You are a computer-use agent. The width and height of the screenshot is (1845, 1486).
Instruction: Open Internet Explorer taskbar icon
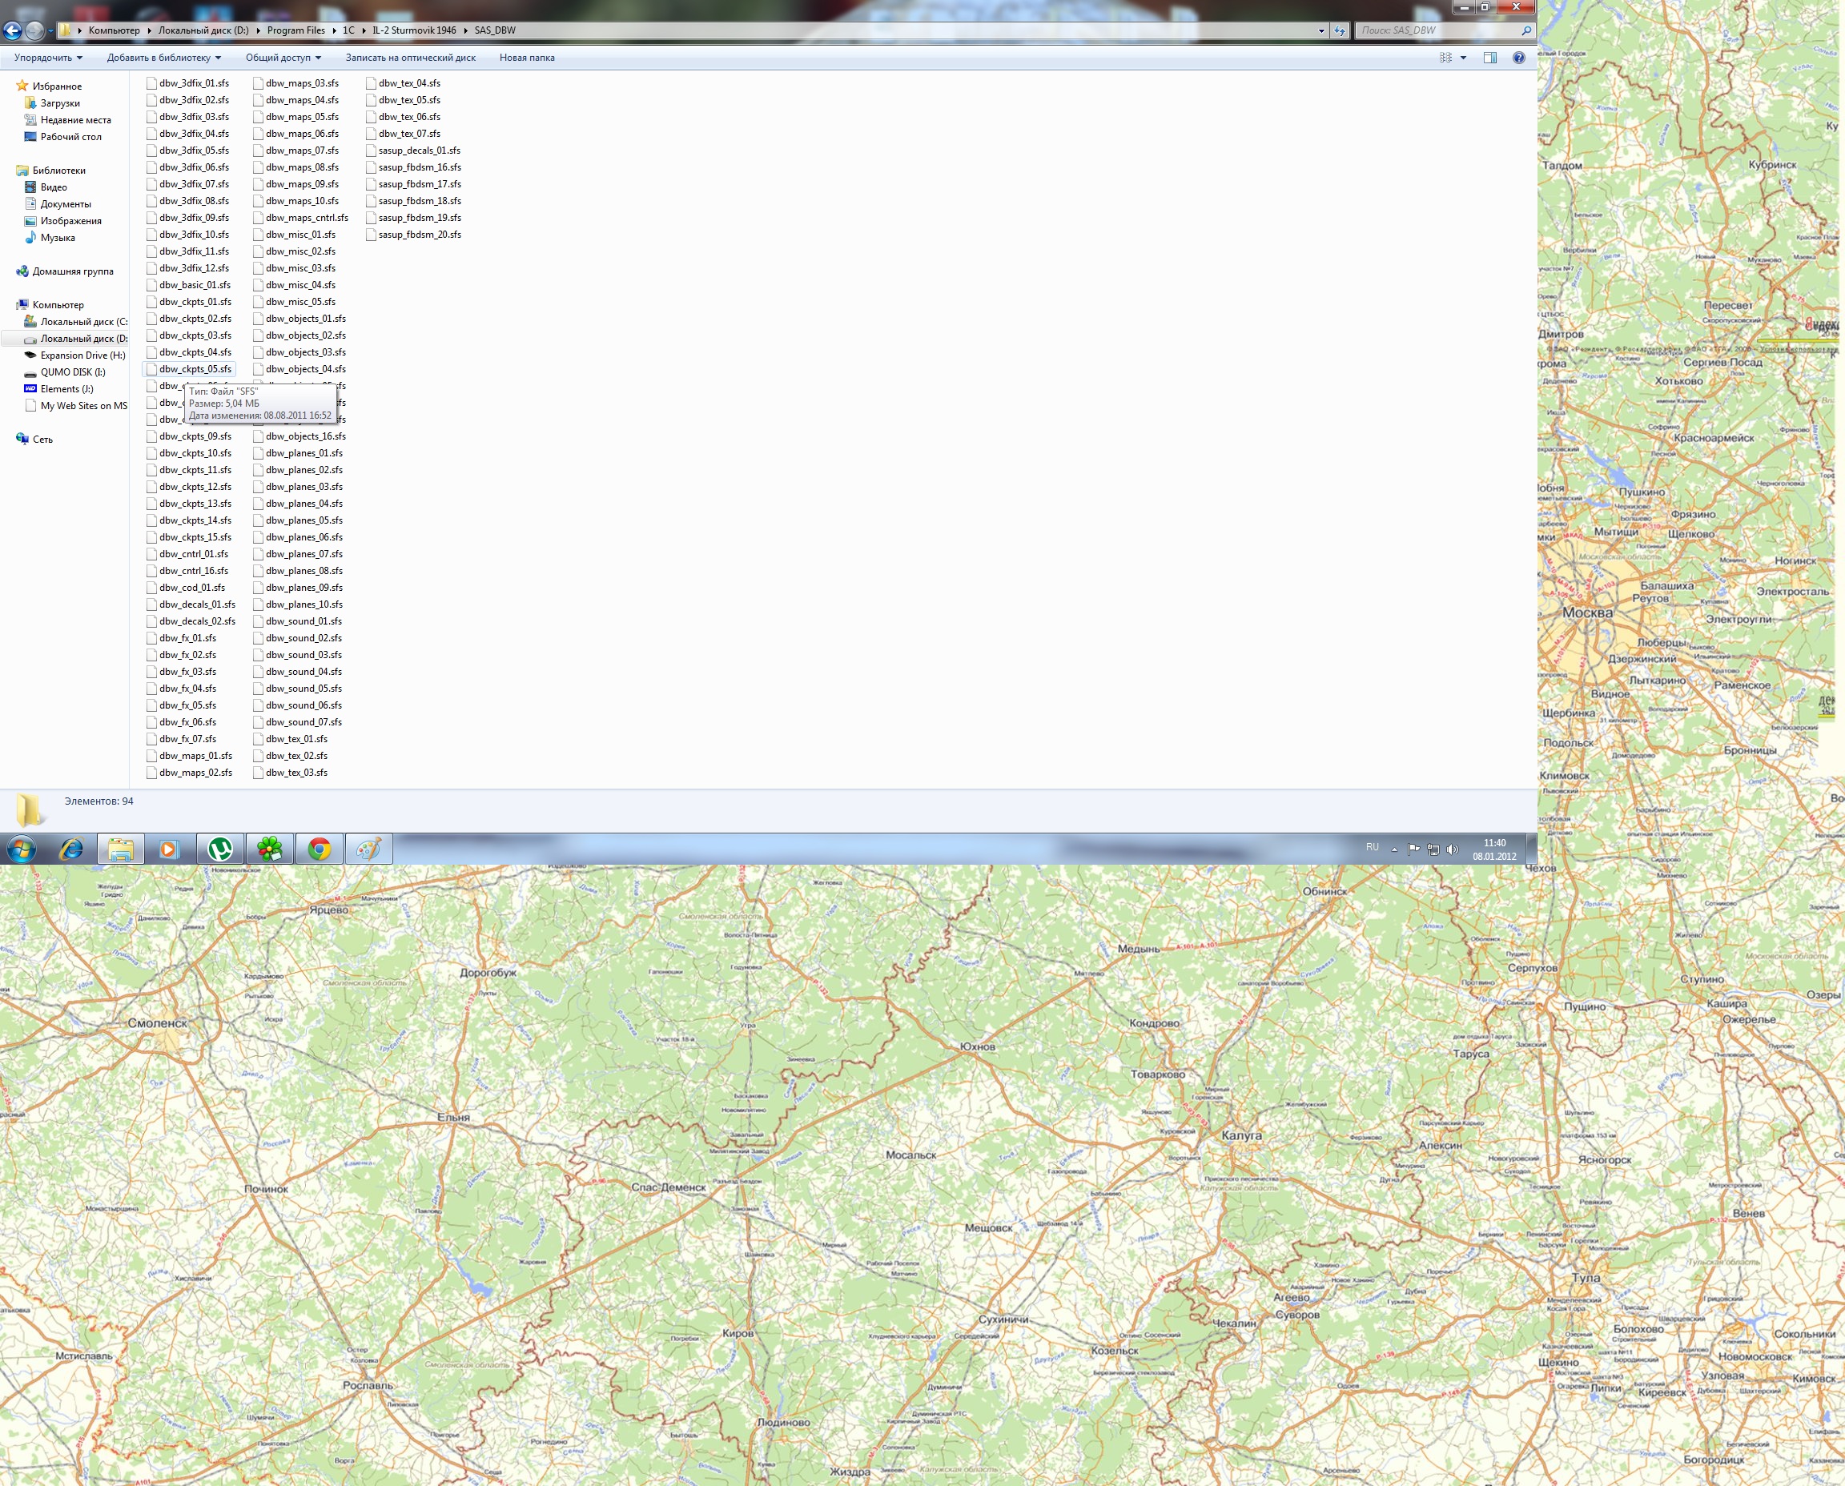tap(71, 849)
